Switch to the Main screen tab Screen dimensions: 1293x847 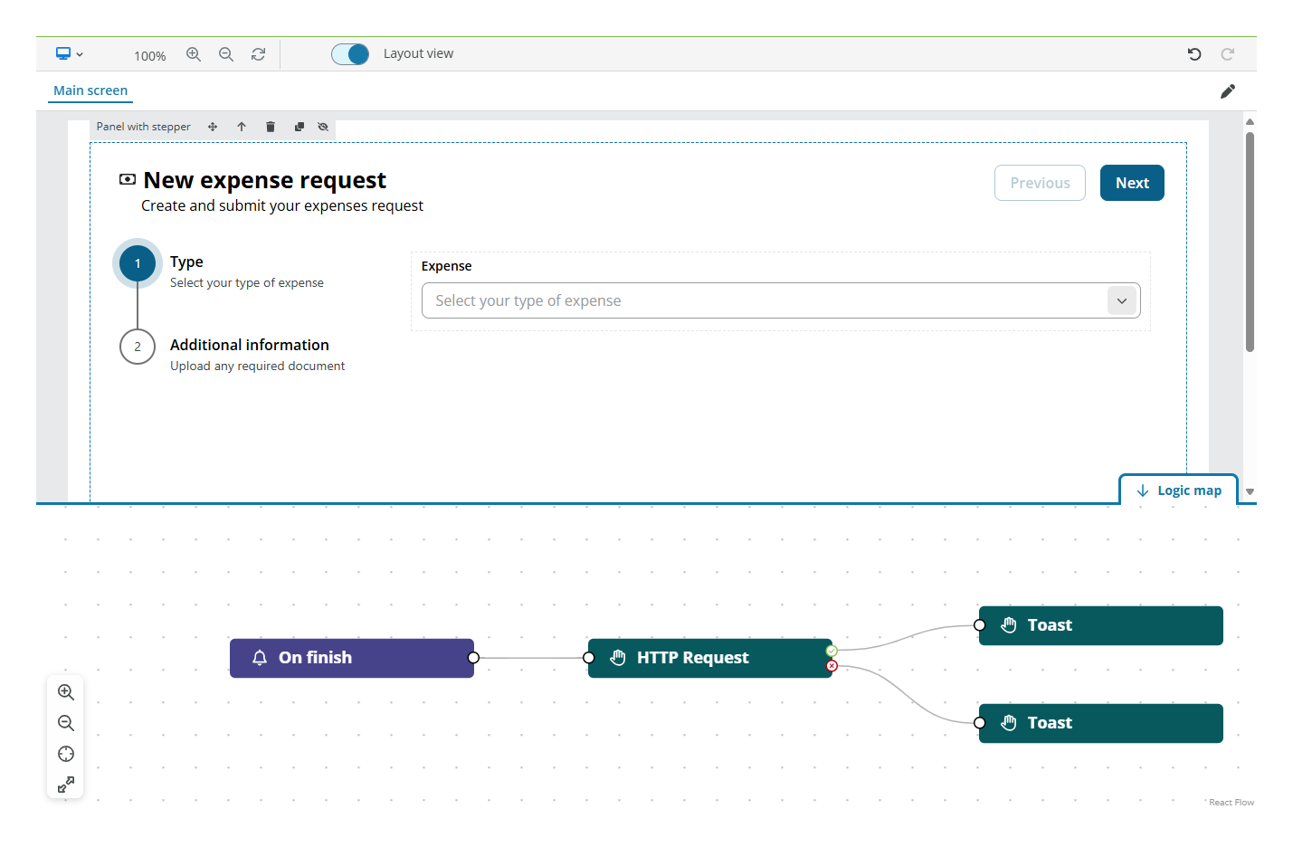90,90
